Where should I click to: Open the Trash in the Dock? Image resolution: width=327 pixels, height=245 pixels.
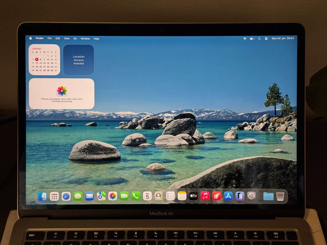coord(280,196)
